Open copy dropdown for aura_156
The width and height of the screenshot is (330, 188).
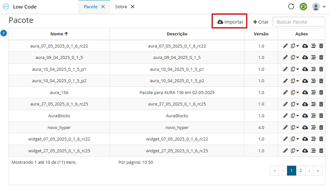[295, 92]
